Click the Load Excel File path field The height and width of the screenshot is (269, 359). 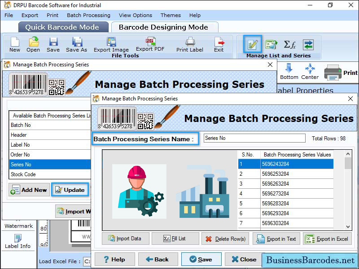click(87, 261)
